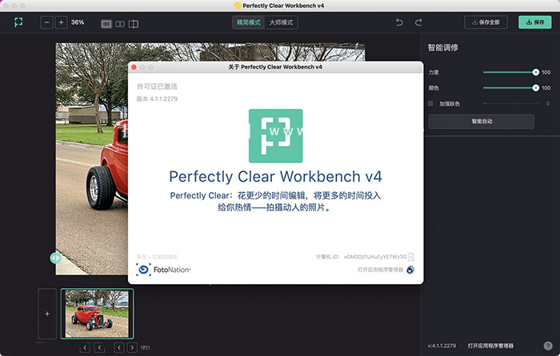Click the 36% zoom level value
This screenshot has width=560, height=356.
(78, 22)
